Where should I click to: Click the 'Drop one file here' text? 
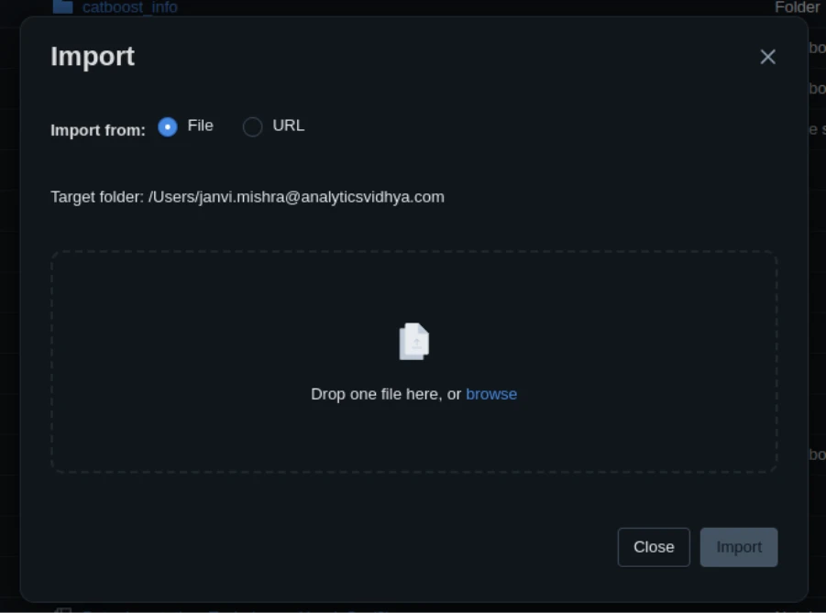coord(385,394)
